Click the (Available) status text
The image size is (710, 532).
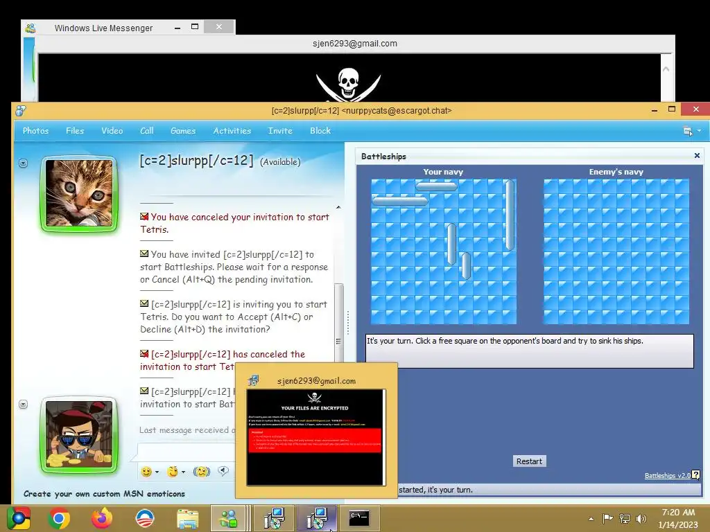point(280,162)
